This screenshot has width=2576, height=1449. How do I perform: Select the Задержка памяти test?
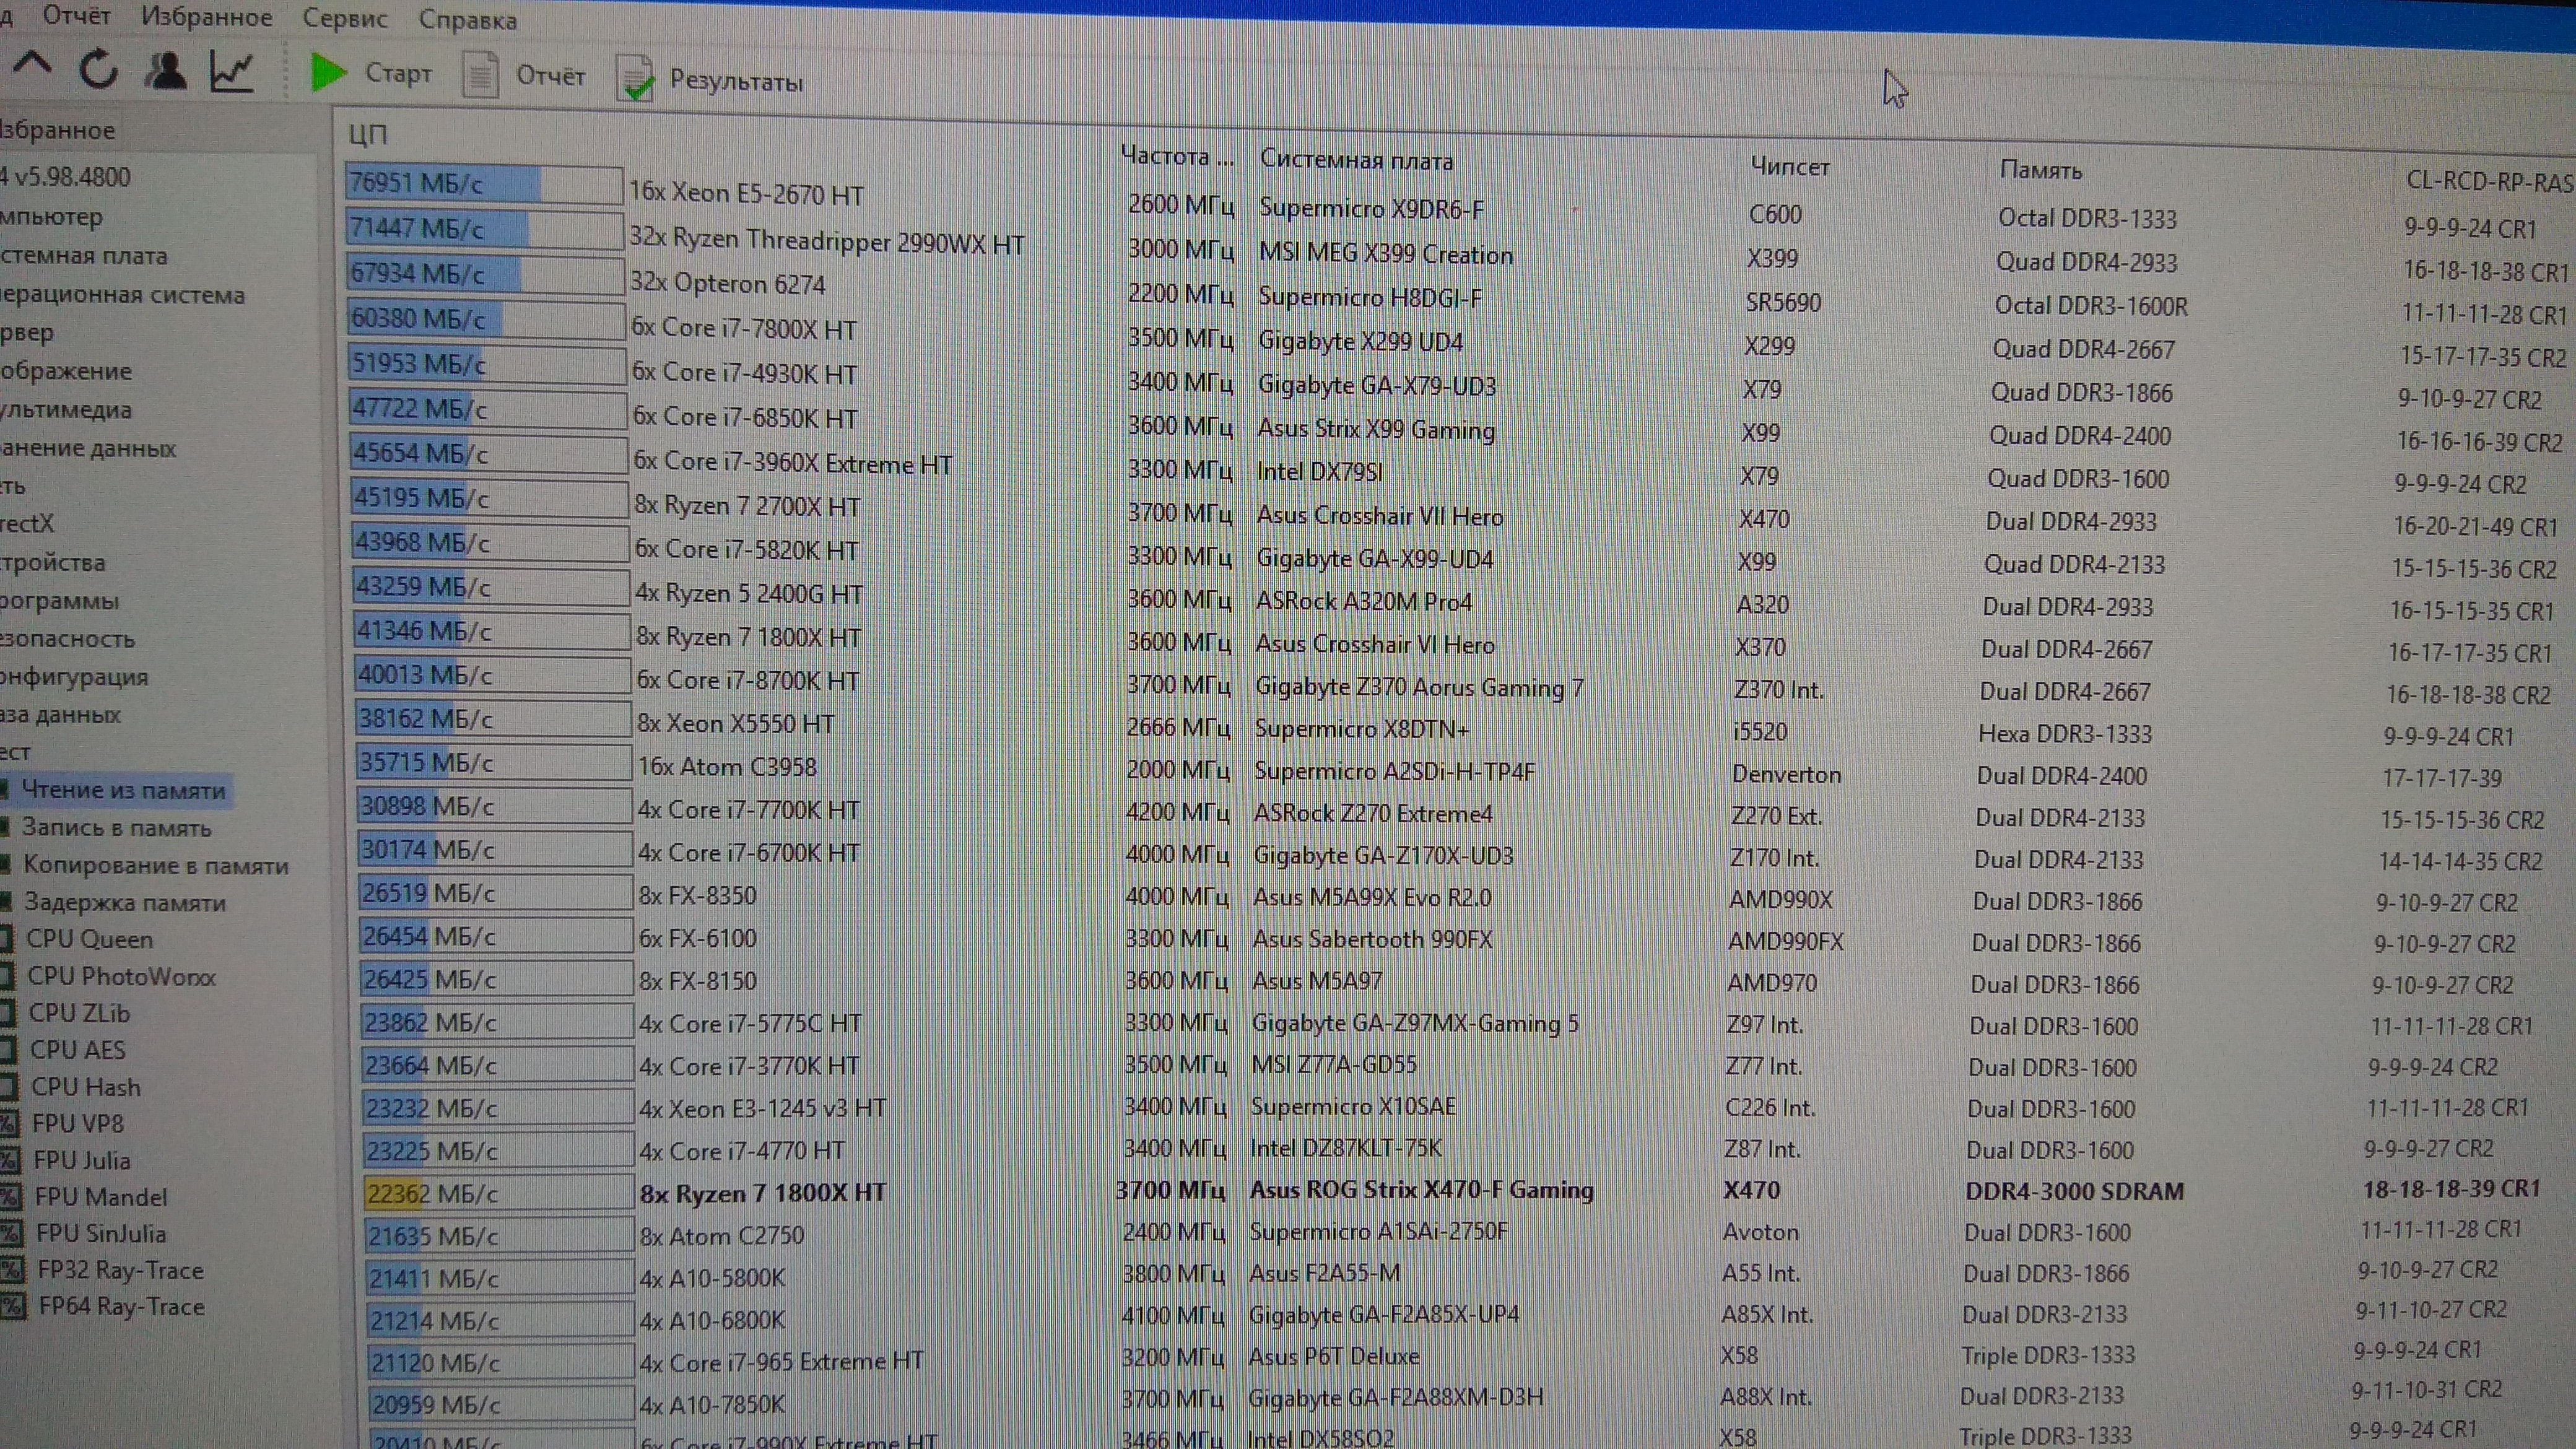pyautogui.click(x=124, y=902)
